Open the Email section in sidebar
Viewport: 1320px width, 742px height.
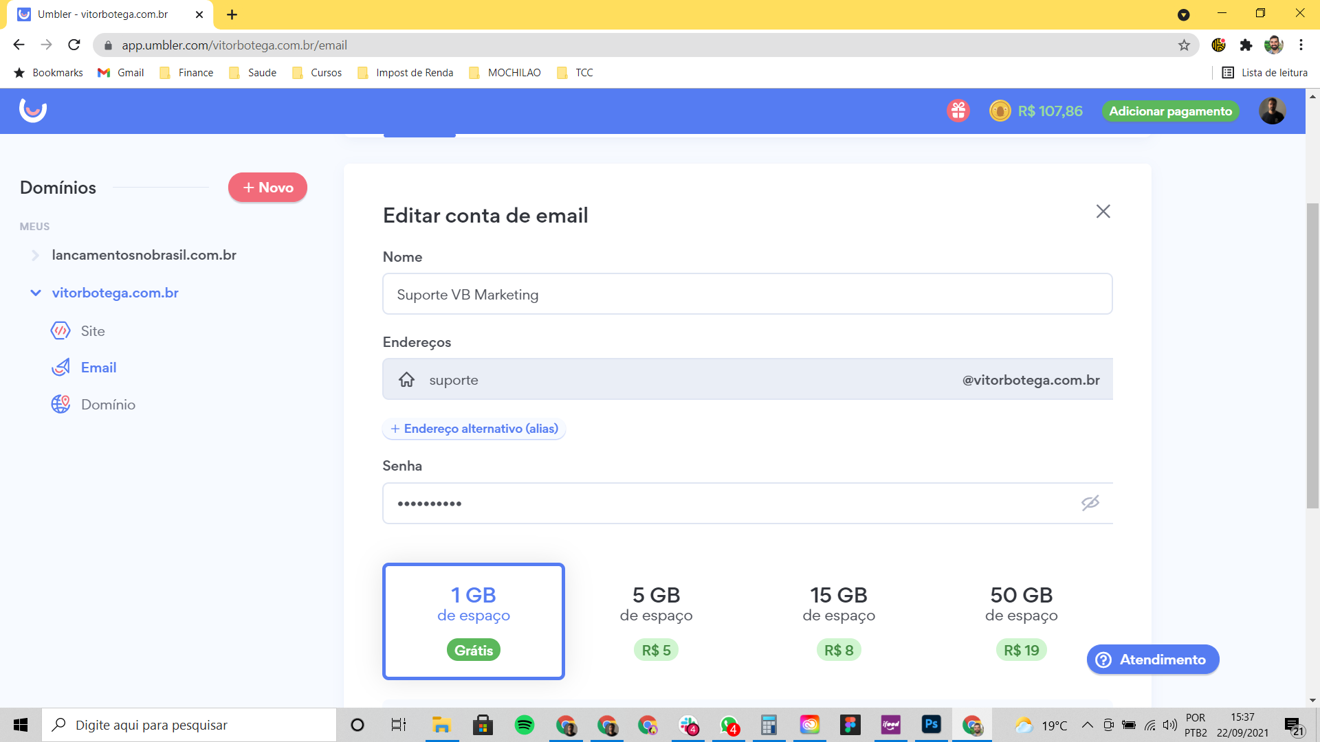point(98,368)
